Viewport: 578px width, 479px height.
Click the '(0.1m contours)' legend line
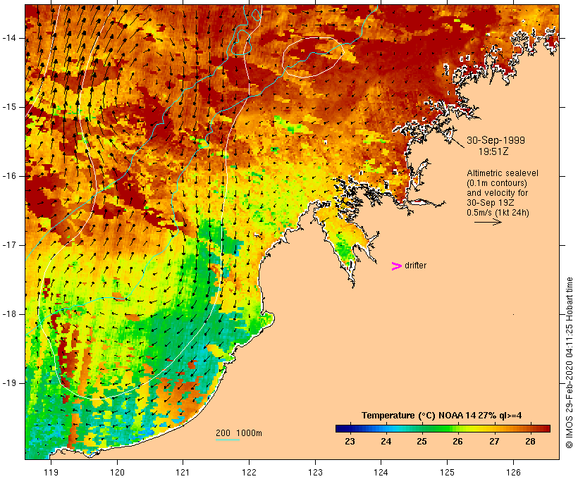[x=496, y=183]
